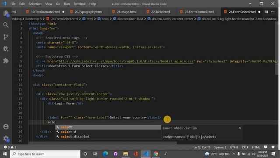Open the Edit menu
Viewport: 280px width, 158px height.
(x=22, y=4)
